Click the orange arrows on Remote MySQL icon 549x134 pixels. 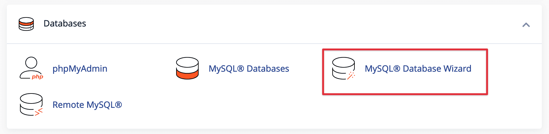[39, 112]
